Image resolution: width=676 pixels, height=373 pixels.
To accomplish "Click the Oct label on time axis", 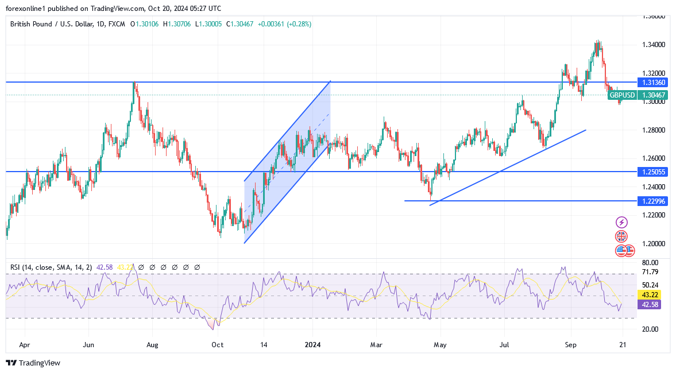I will [218, 345].
